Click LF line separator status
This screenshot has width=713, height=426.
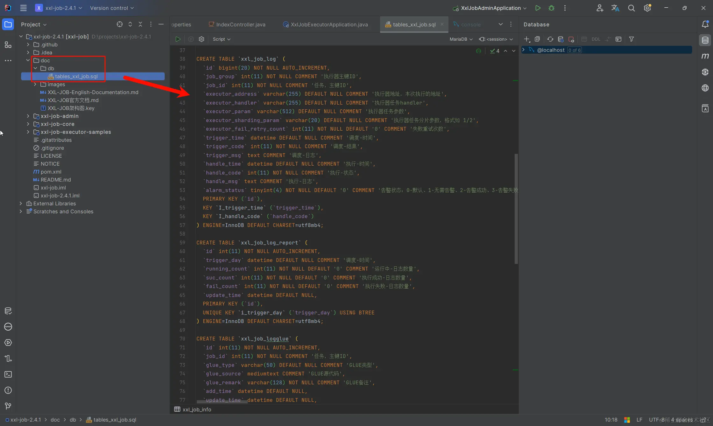639,420
